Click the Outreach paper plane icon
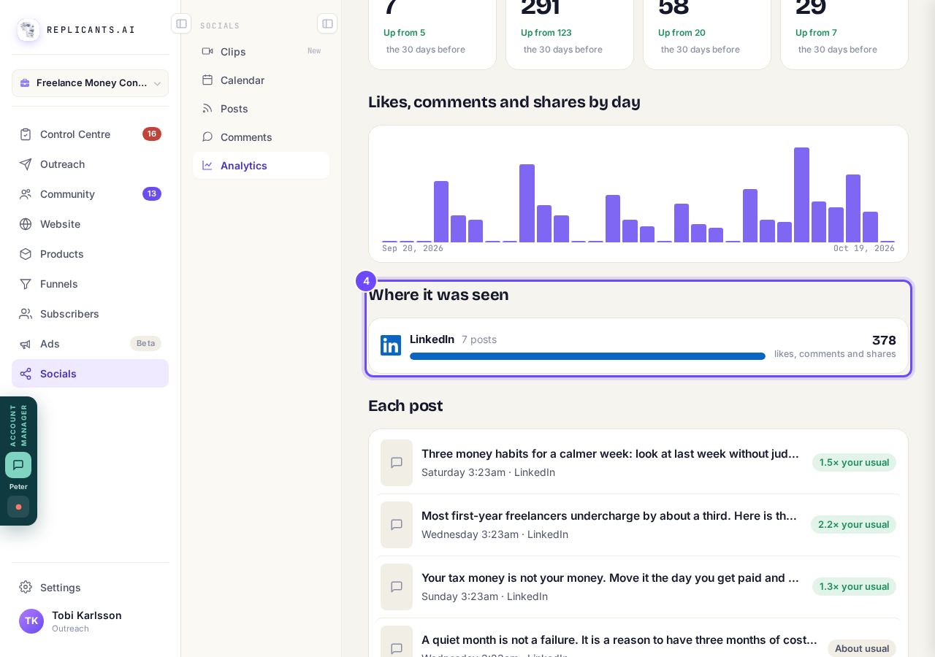Screen dimensions: 935x657 click(x=26, y=164)
